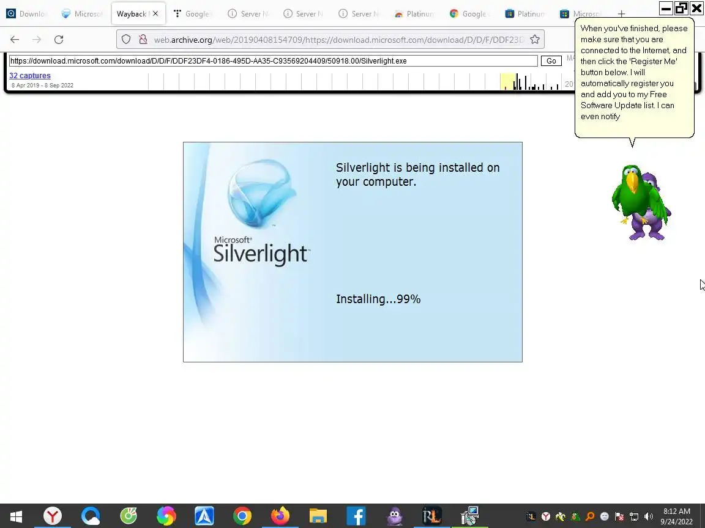Click the 'Installing...99%' progress text
This screenshot has width=705, height=528.
[378, 299]
